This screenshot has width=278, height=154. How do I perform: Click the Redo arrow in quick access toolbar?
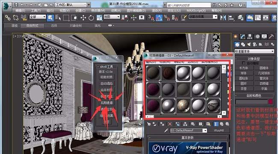(x=31, y=5)
